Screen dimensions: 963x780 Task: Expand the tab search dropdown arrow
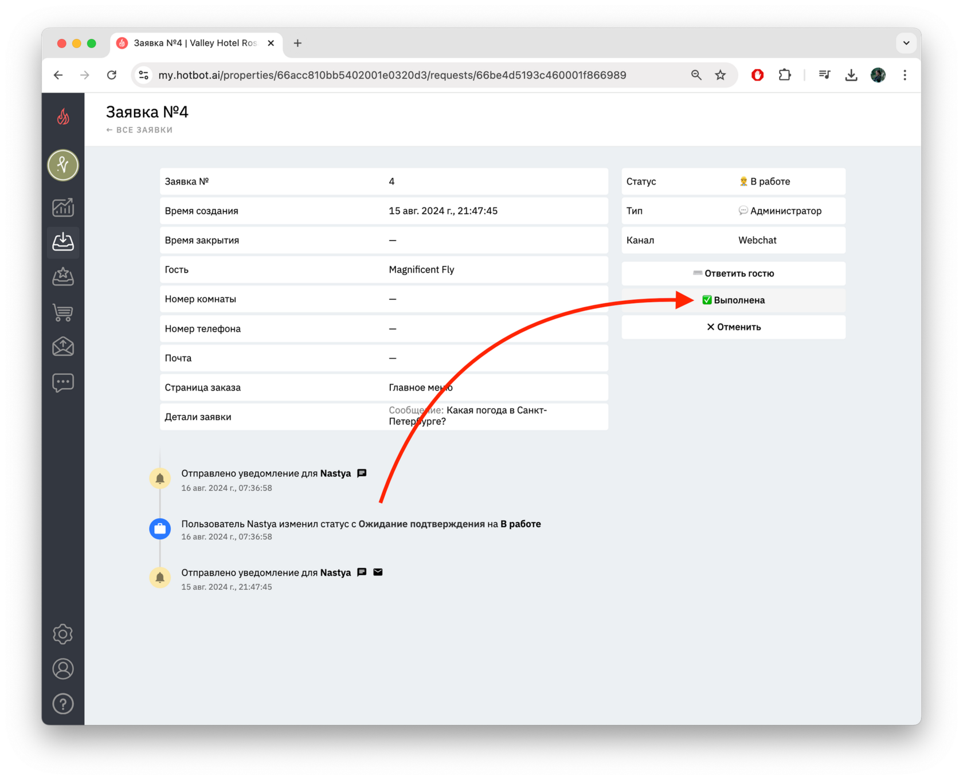[906, 43]
